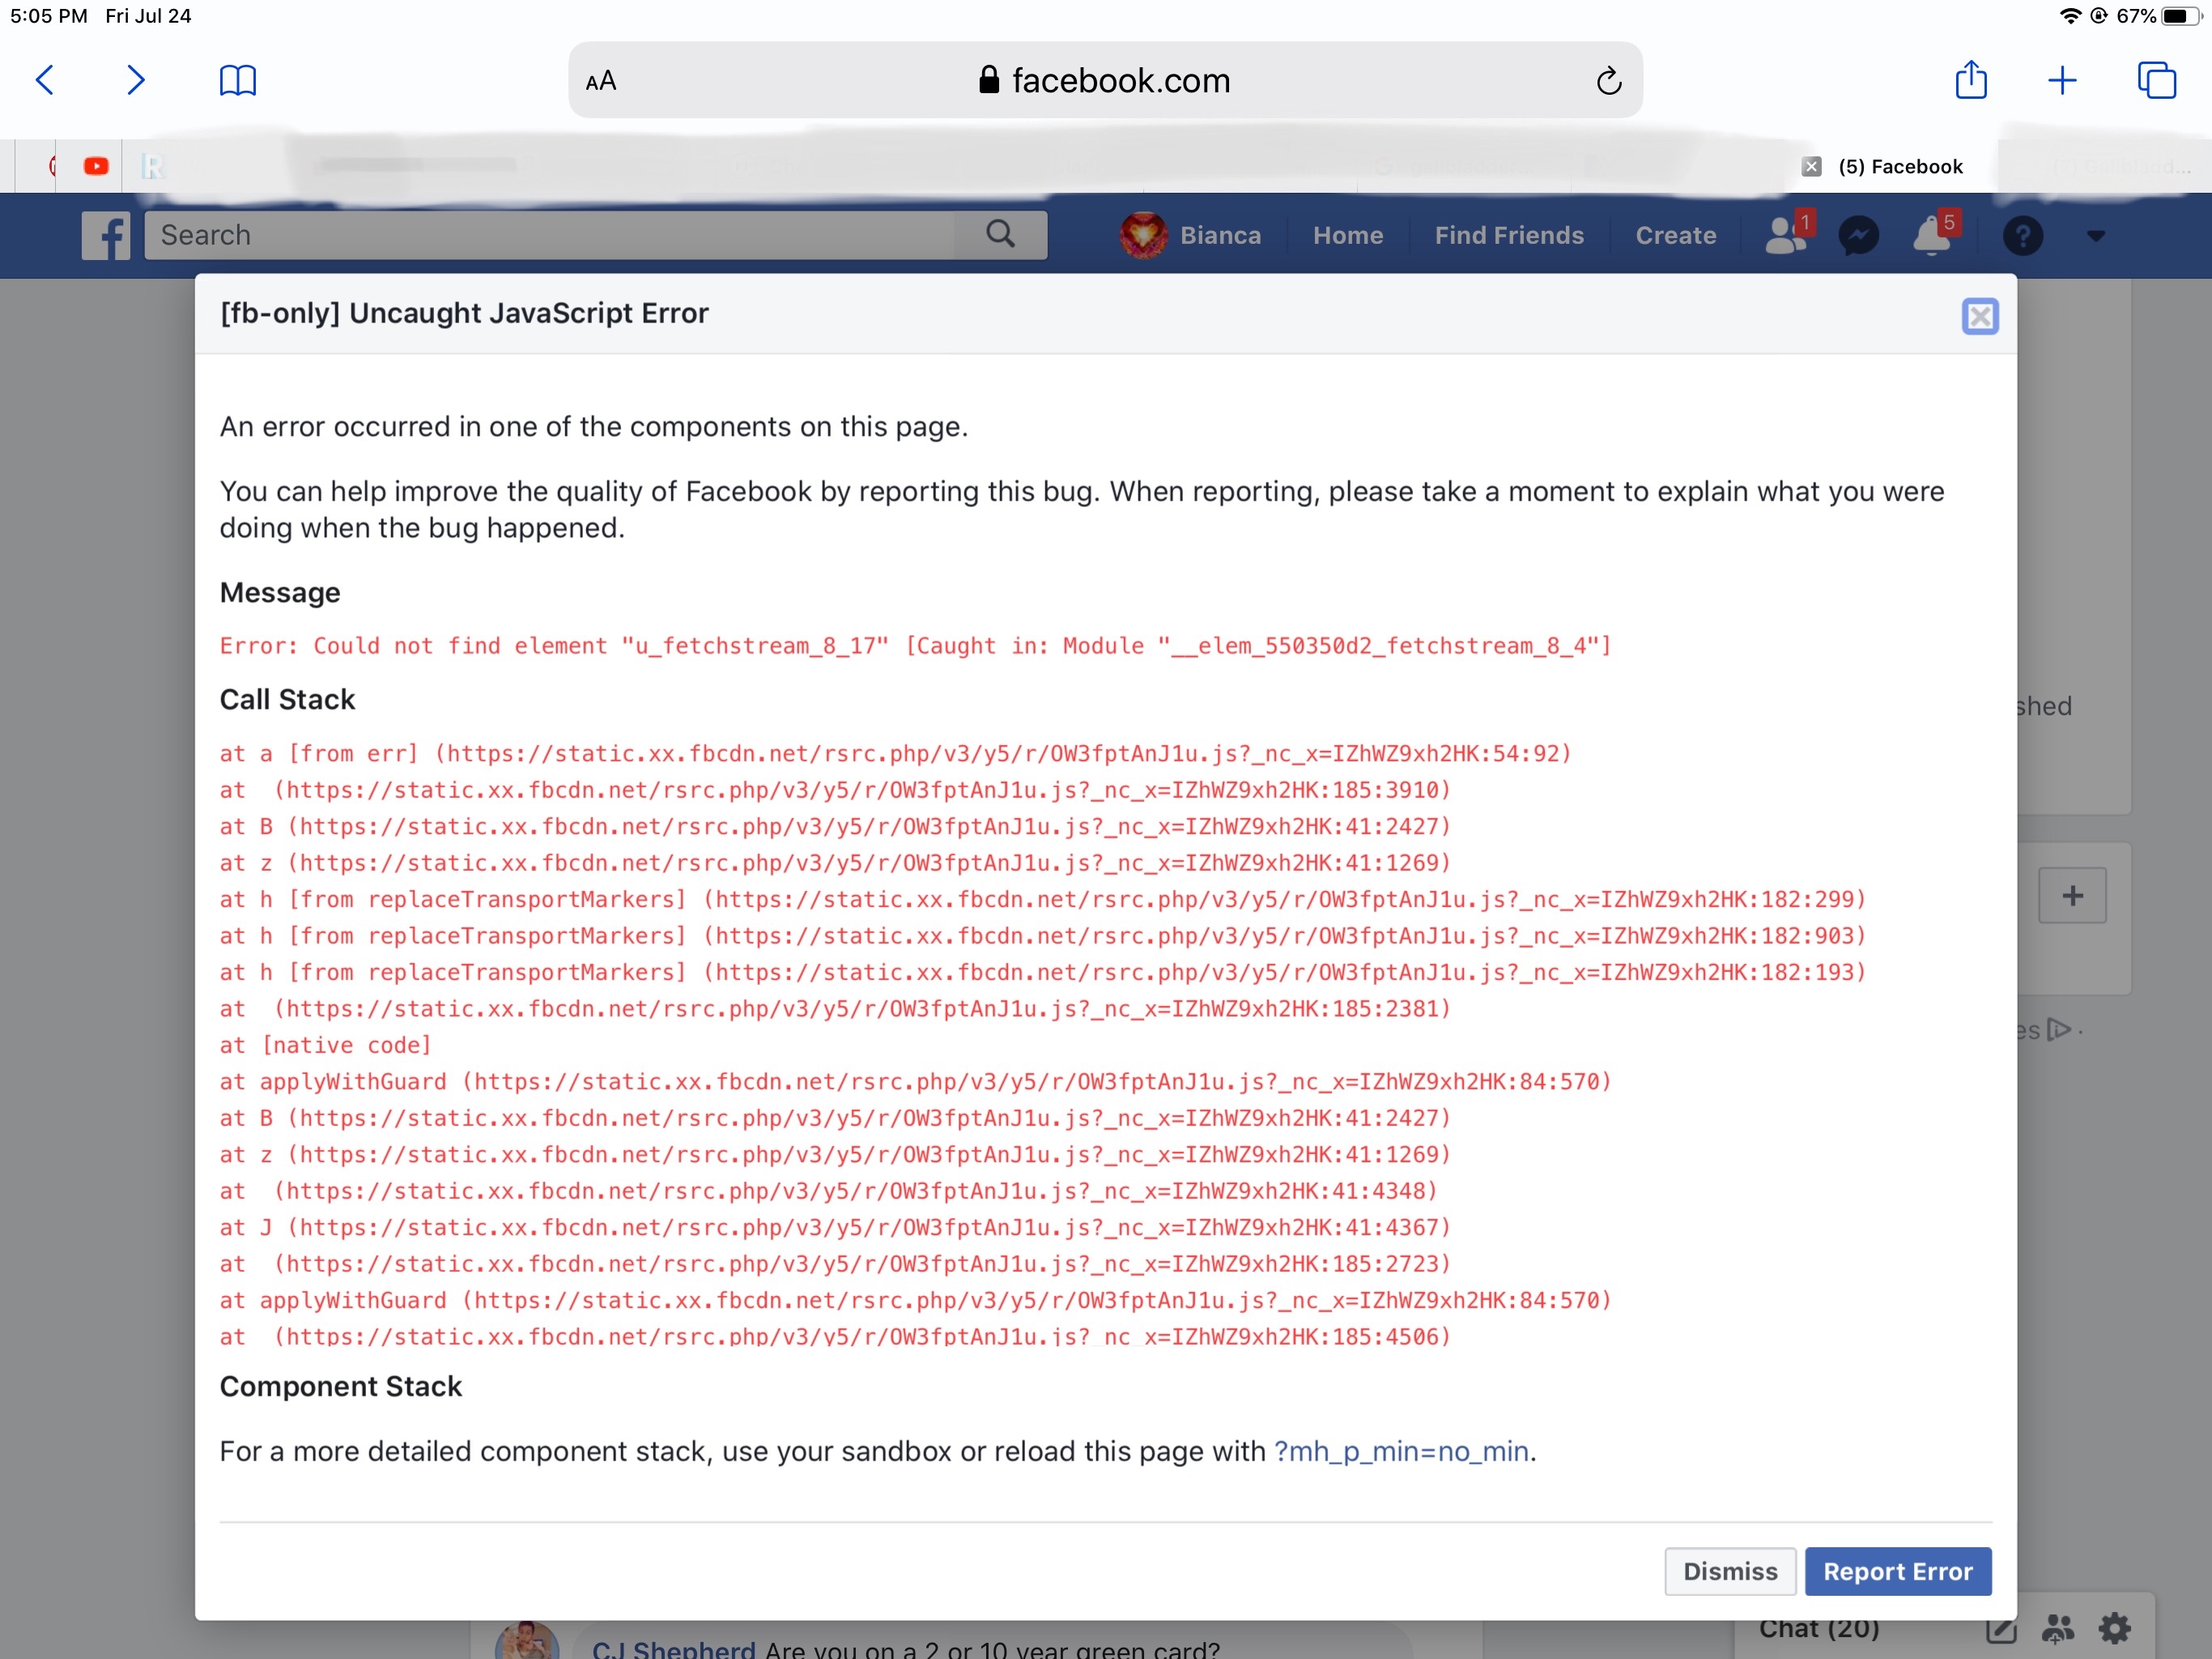Image resolution: width=2212 pixels, height=1659 pixels.
Task: Open Find Friends in navbar
Action: pos(1508,237)
